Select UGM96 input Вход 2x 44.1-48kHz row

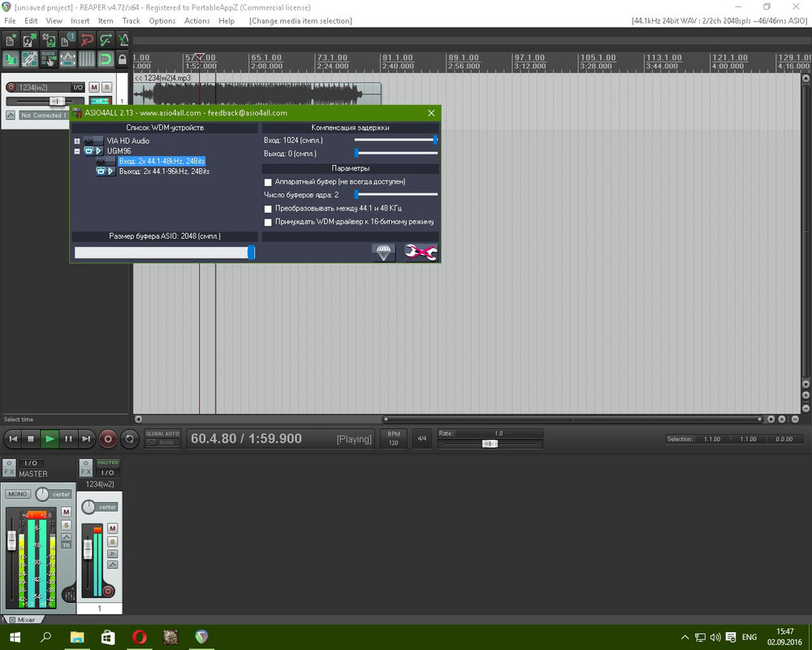(162, 161)
